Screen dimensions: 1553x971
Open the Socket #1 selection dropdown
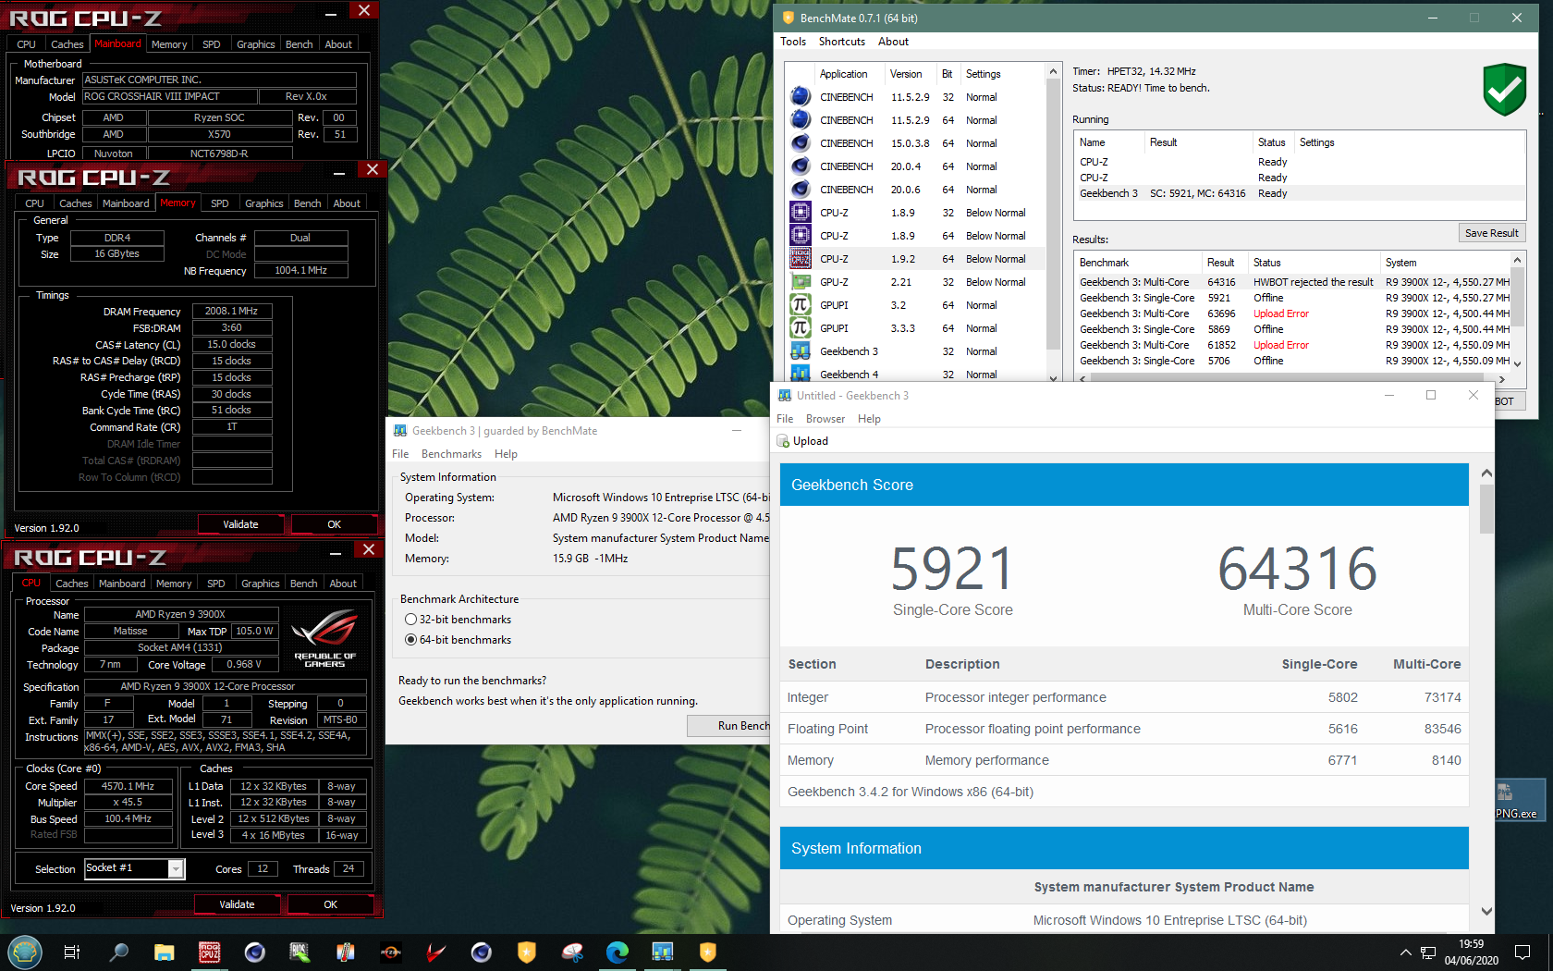(175, 868)
